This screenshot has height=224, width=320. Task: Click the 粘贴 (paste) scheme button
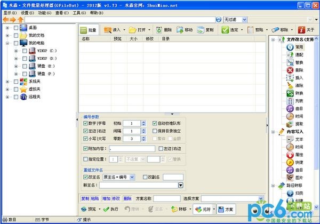click(x=94, y=198)
